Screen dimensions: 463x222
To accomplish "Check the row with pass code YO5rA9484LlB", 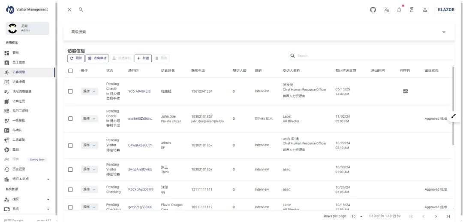I will pos(70,91).
